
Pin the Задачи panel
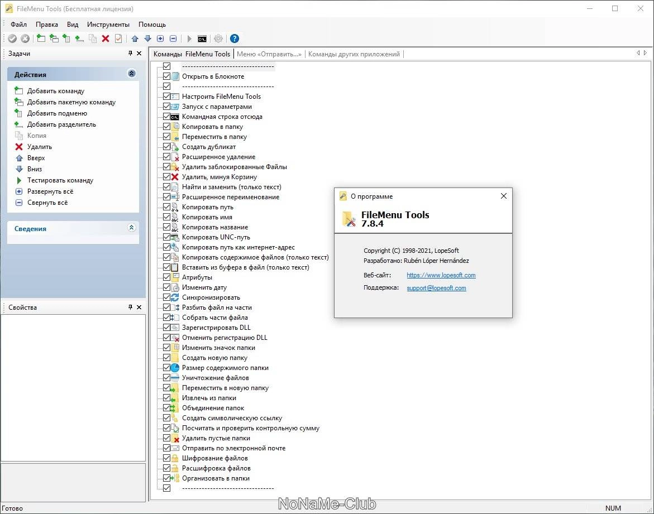pos(130,54)
